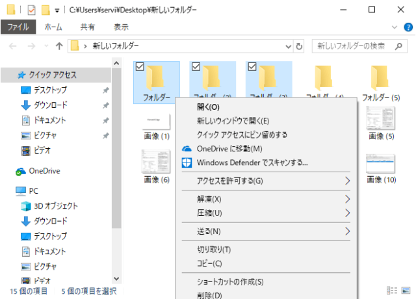416x299 pixels.
Task: Select the フォルダー (5) folder
Action: point(381,83)
